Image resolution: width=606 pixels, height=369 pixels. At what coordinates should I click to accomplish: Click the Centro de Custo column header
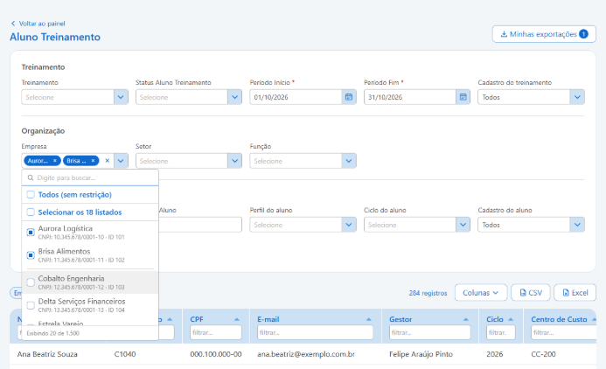559,319
